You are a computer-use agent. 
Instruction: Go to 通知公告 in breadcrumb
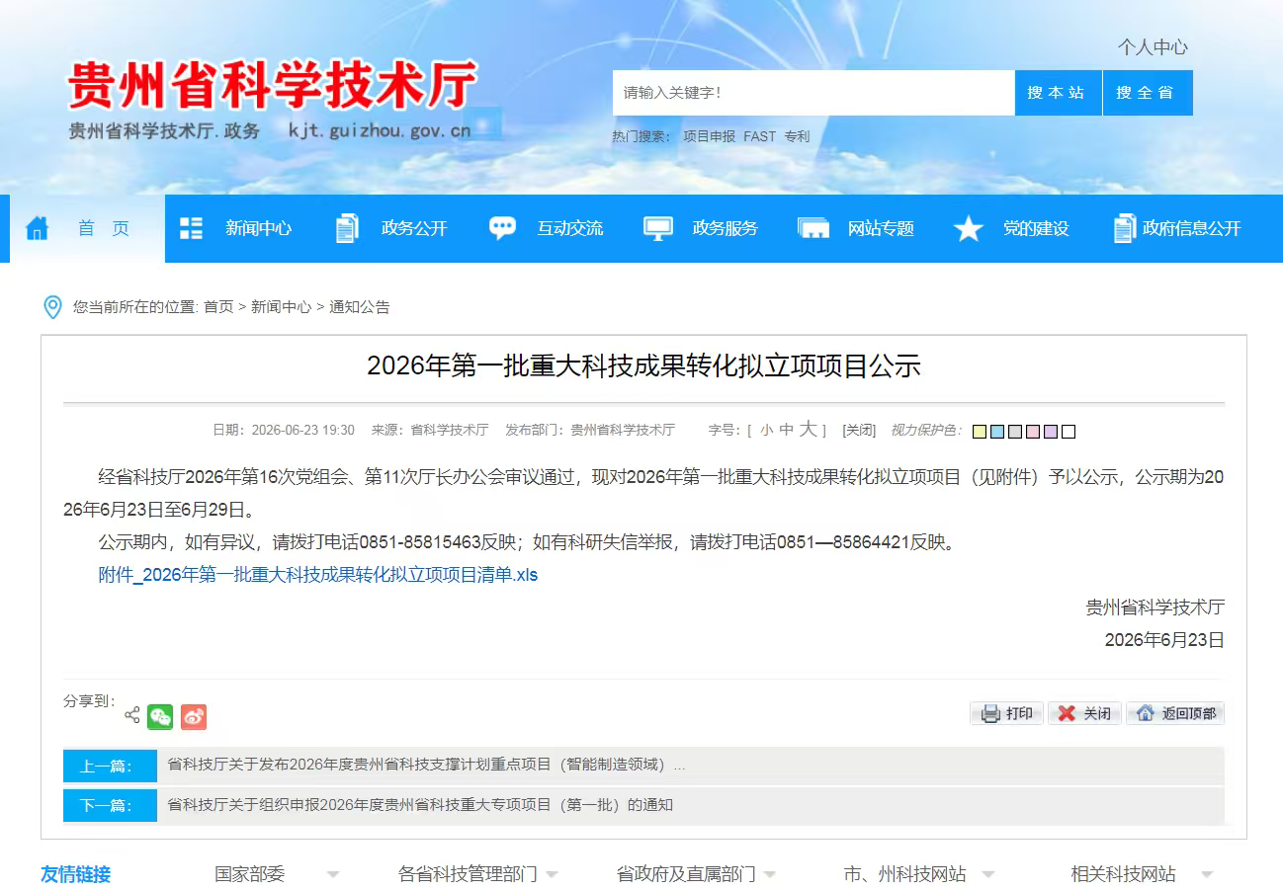click(x=360, y=307)
